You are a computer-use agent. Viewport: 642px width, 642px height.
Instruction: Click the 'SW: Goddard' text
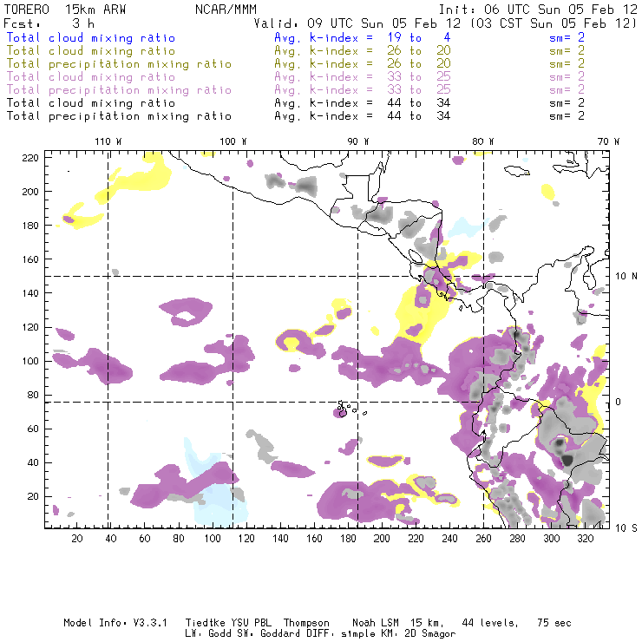(x=272, y=634)
